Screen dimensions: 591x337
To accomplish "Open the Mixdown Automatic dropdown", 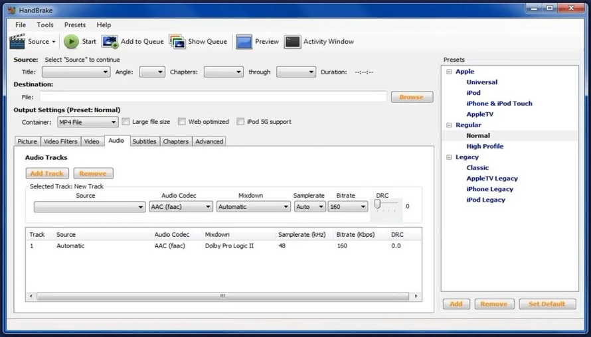I will click(x=253, y=207).
